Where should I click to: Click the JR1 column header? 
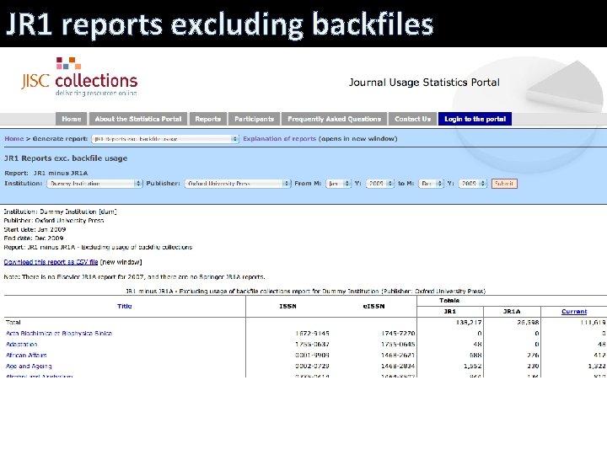click(x=450, y=312)
